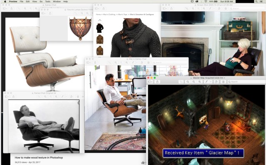
Task: Open the View menu
Action: coord(34,1)
